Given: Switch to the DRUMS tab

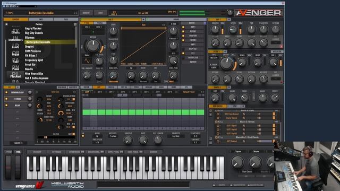Looking at the screenshot, I should point(176,20).
